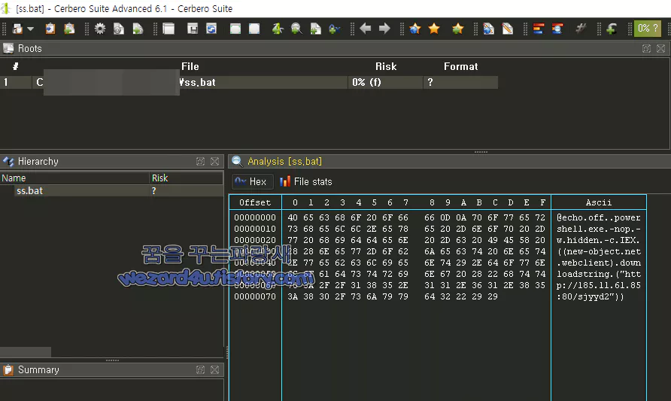Click the Ascii text '((new-object.net'

598,251
